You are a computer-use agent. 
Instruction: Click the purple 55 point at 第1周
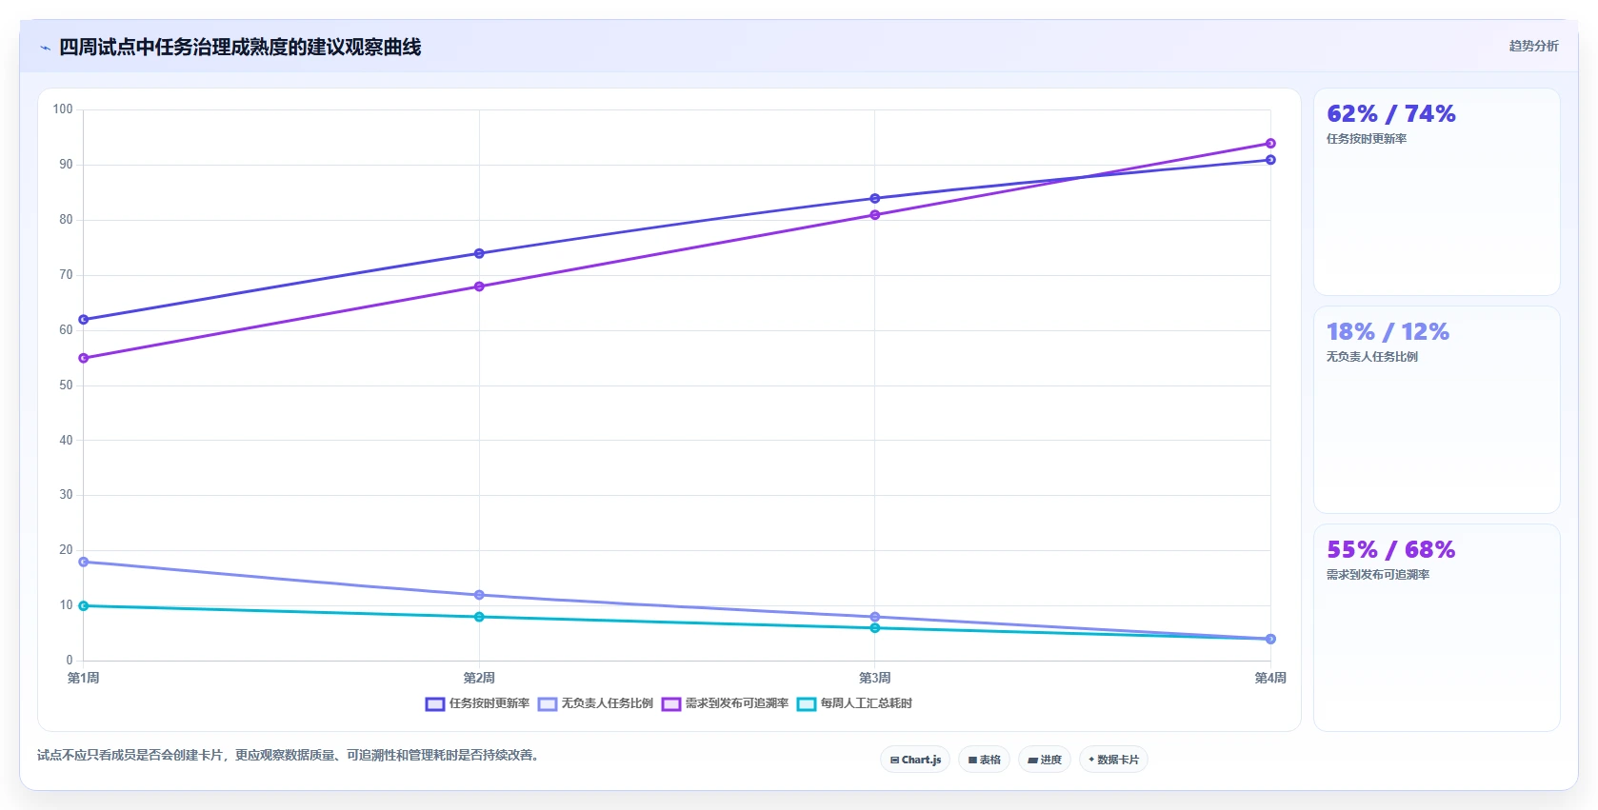click(84, 358)
